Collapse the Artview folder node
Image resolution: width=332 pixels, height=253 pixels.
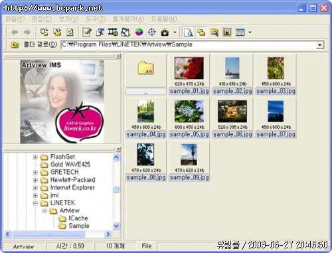[44, 211]
